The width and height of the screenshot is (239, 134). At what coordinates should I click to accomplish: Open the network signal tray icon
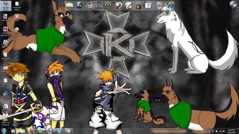tap(220, 131)
